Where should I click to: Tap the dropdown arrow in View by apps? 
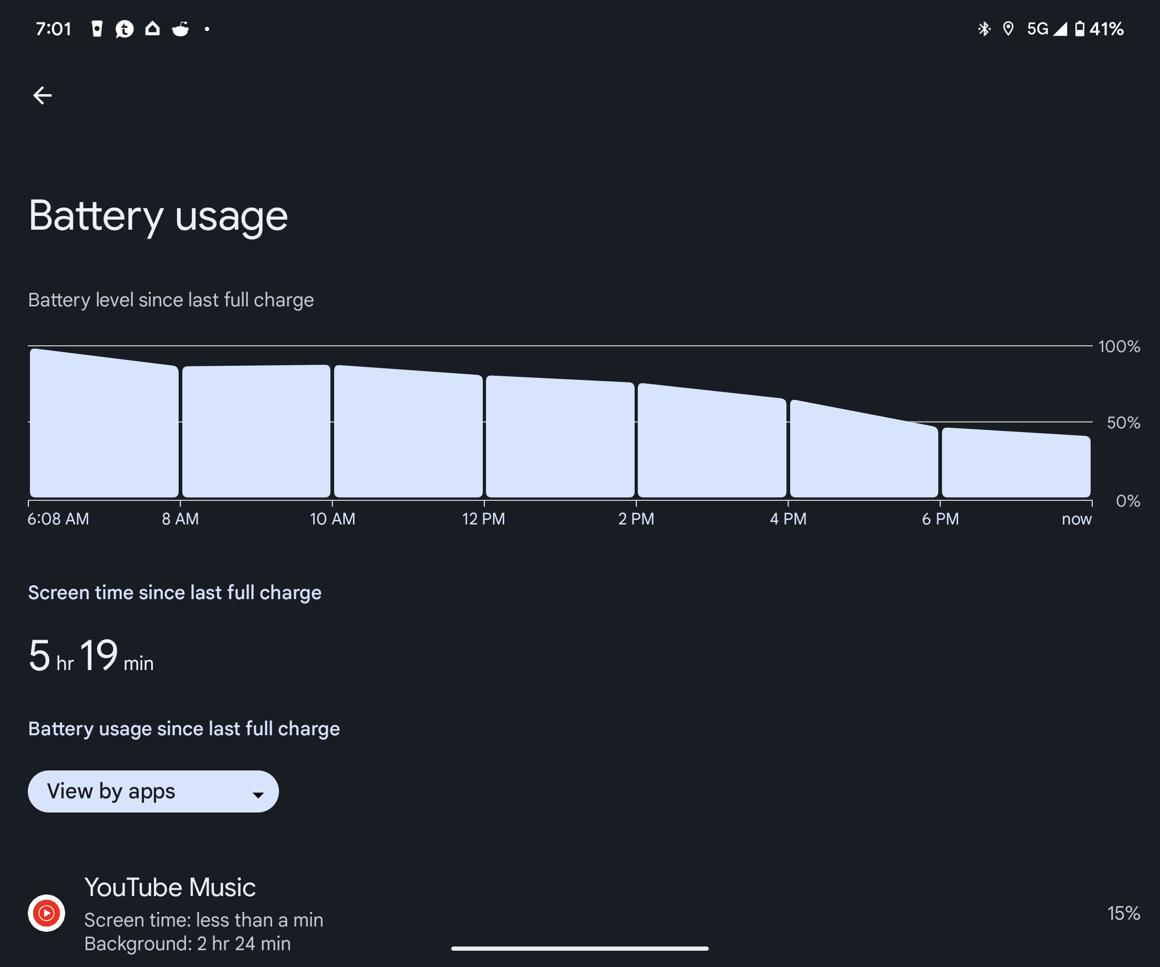coord(257,795)
